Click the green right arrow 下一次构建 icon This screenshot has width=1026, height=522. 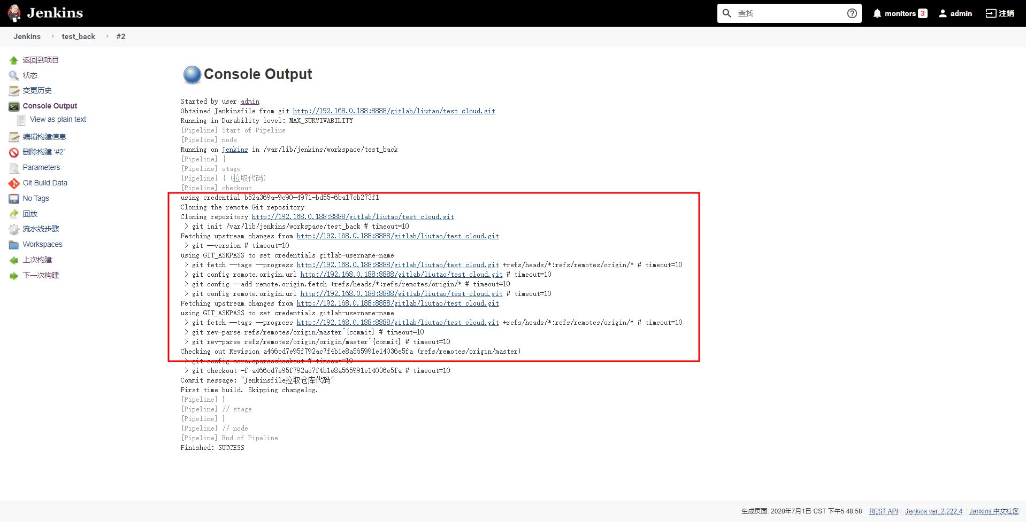14,276
